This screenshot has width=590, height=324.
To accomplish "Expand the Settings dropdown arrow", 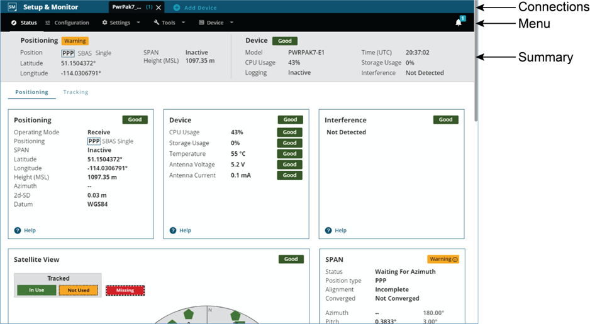I will click(x=138, y=23).
